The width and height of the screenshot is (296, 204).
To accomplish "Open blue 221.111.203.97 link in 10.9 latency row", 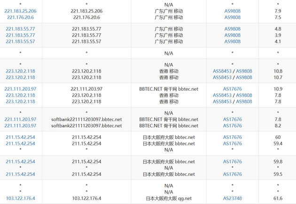I will pos(21,89).
